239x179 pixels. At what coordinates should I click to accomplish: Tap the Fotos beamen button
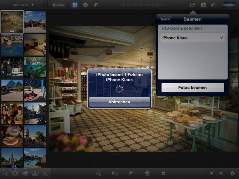click(193, 88)
